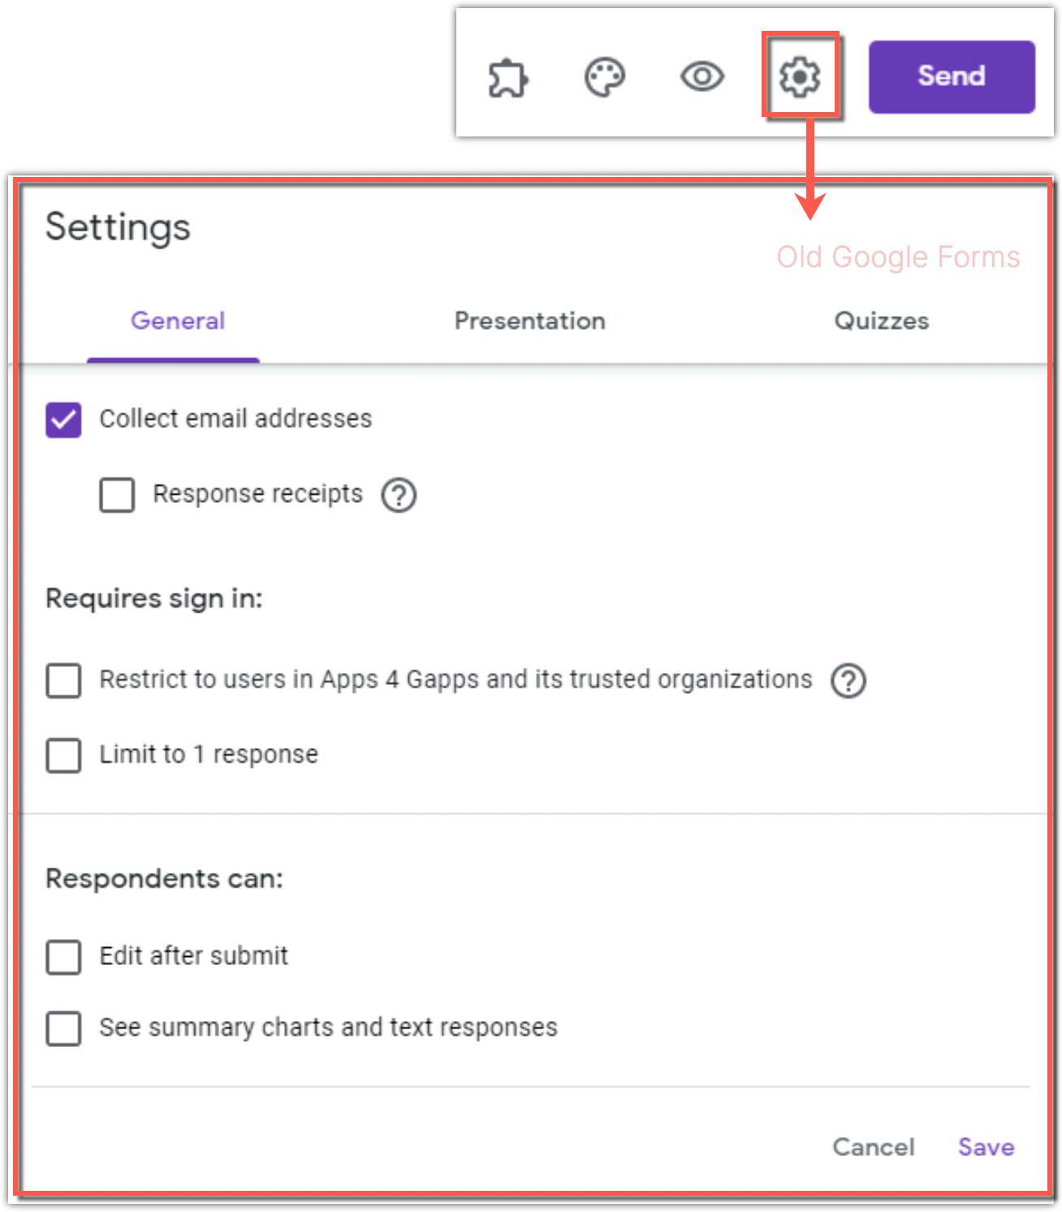
Task: Click Save in the Settings dialog
Action: pyautogui.click(x=986, y=1147)
